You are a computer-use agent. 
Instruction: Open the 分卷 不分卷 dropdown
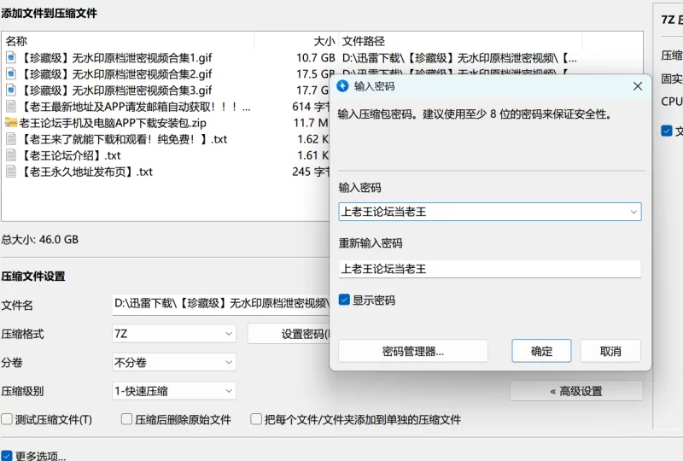click(174, 362)
